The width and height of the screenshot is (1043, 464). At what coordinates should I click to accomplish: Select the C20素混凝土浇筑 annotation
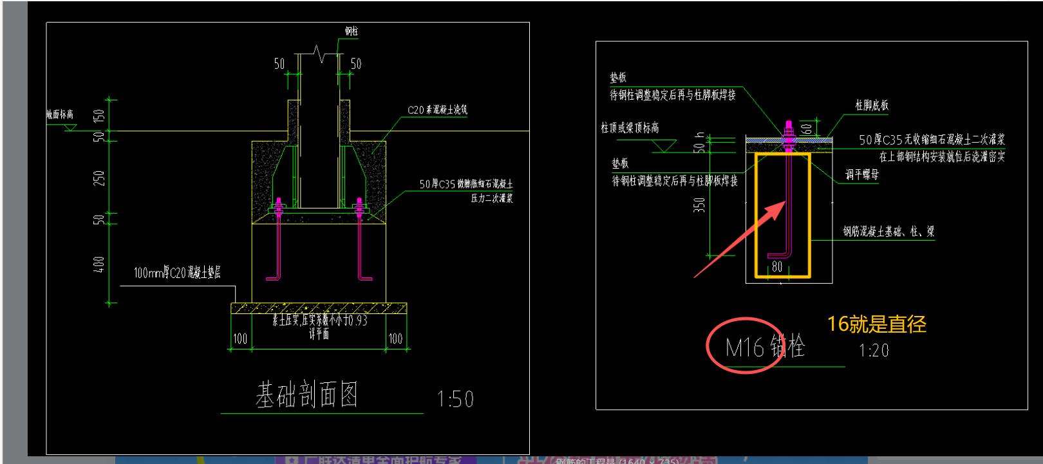pyautogui.click(x=438, y=110)
